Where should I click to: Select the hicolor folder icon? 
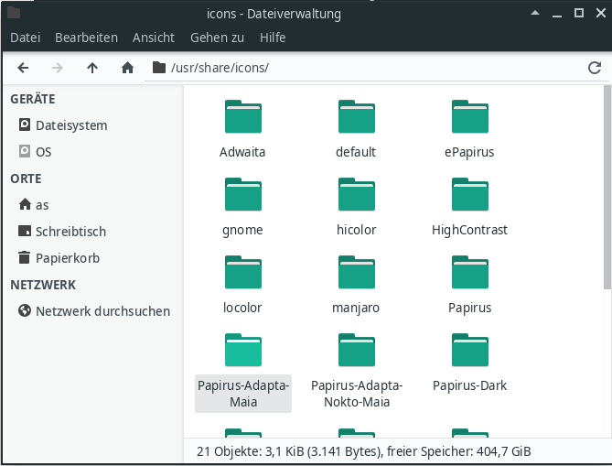pos(357,194)
